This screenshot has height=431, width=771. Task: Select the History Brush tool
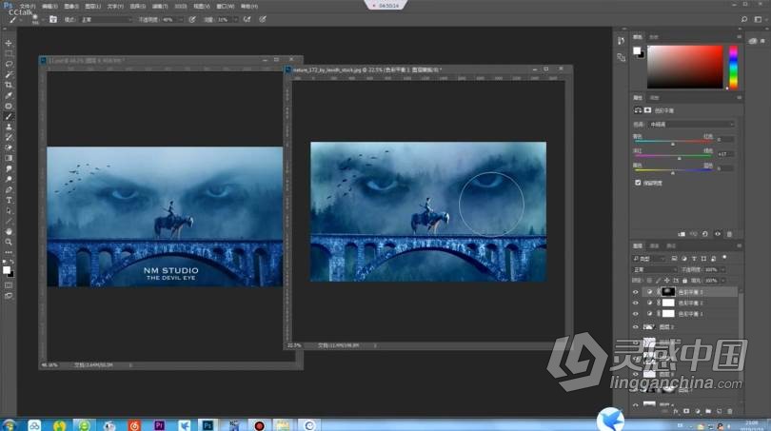9,137
